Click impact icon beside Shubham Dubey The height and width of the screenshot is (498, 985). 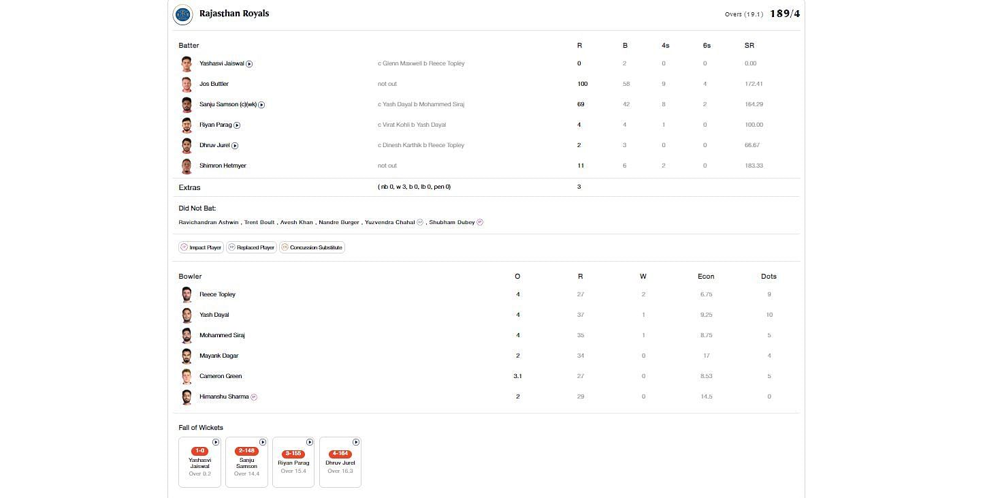tap(480, 222)
